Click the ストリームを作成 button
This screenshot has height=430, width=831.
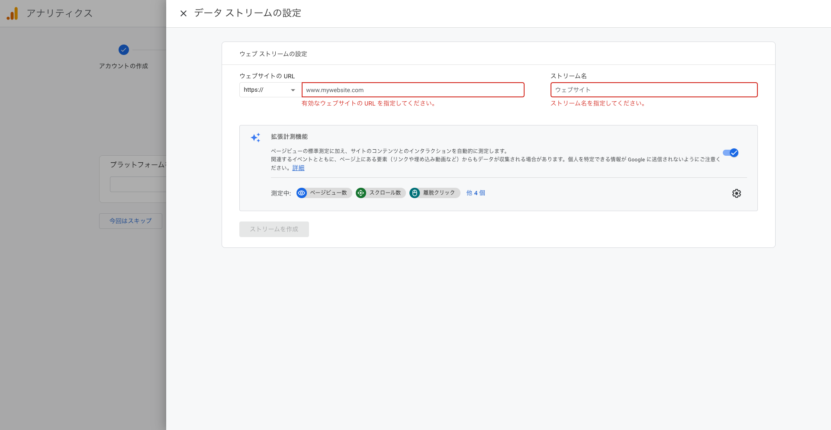(x=274, y=229)
